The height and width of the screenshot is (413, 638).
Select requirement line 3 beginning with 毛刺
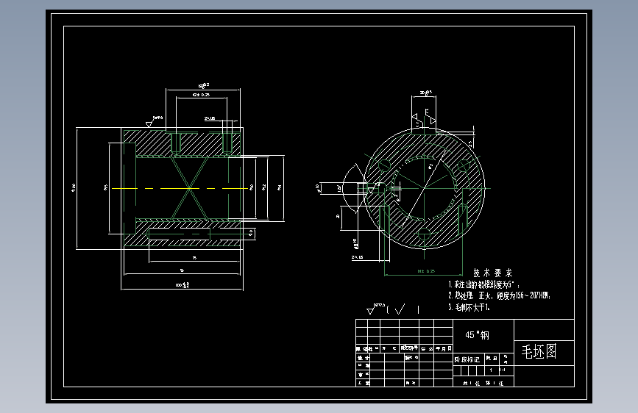[469, 307]
